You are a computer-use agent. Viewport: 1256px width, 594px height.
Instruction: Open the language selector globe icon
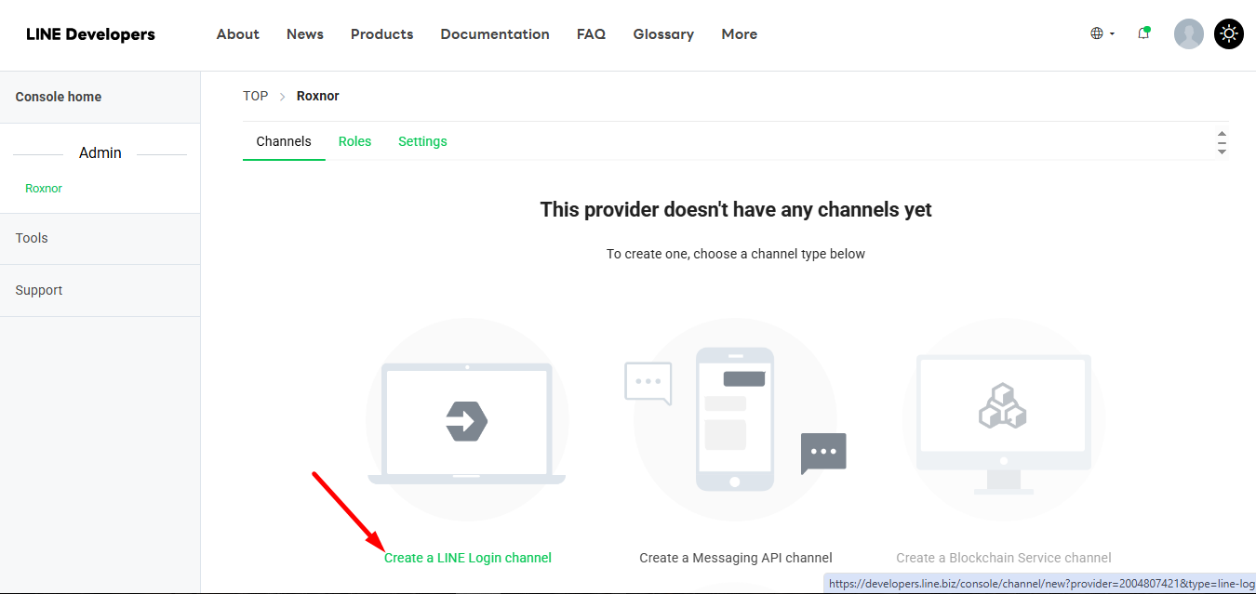[1096, 33]
